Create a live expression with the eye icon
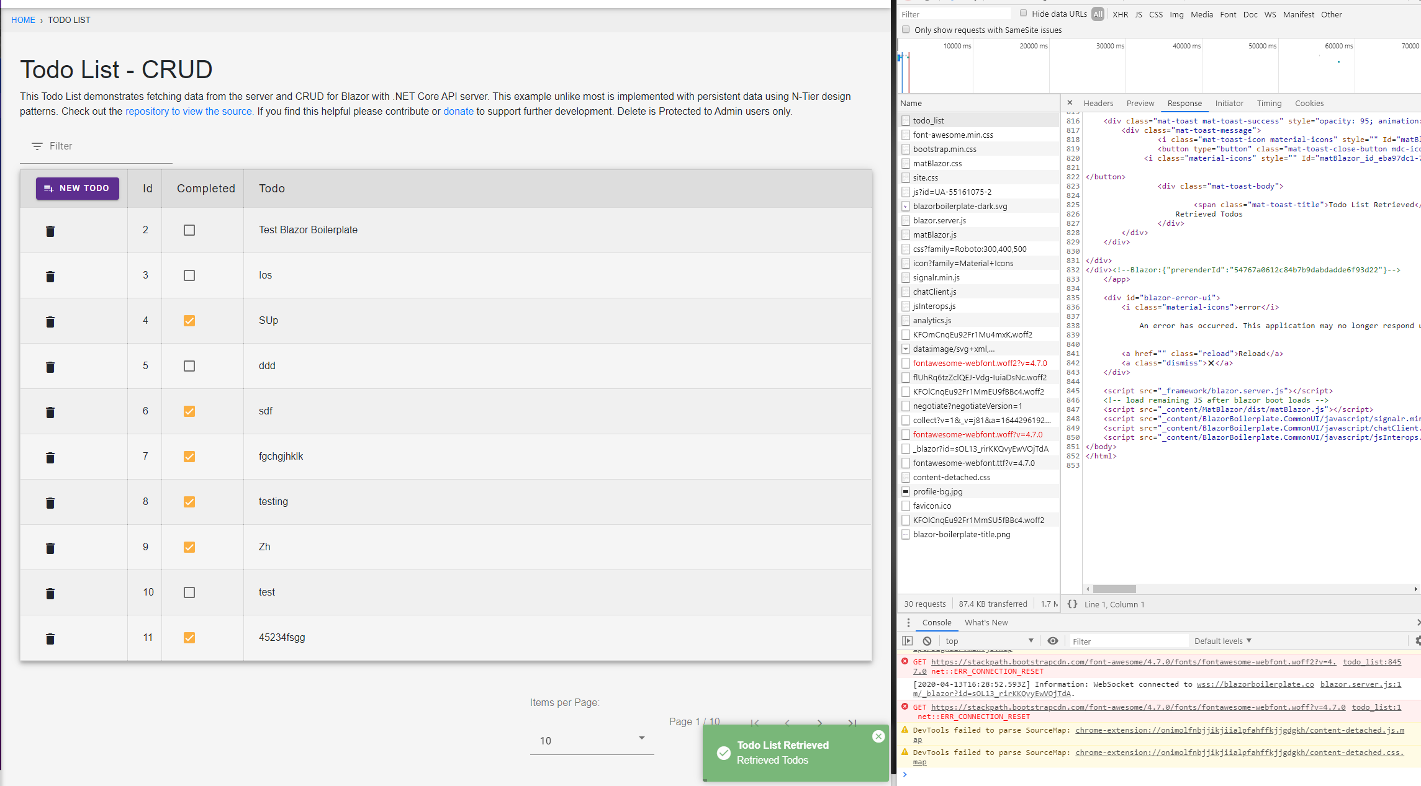The image size is (1421, 786). pos(1052,640)
